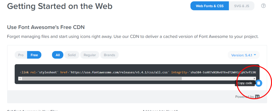
Task: Switch the license toggle to Pro
Action: (x=21, y=55)
